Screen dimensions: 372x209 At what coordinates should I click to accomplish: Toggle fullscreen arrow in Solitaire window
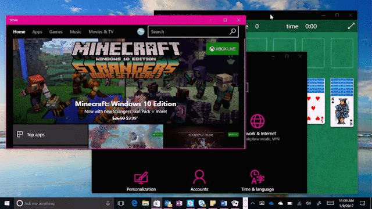(351, 26)
